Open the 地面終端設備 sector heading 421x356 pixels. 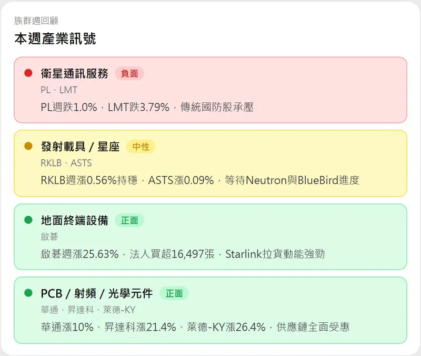(74, 220)
